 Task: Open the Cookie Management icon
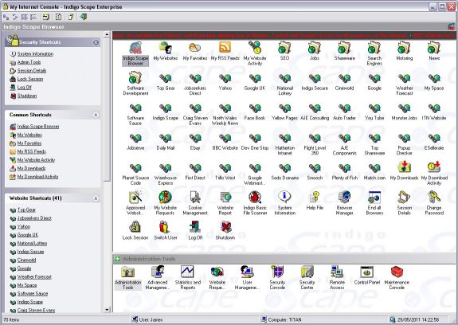click(x=195, y=203)
